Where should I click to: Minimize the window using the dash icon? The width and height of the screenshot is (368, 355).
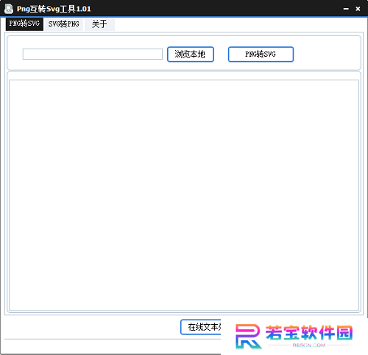pyautogui.click(x=346, y=9)
